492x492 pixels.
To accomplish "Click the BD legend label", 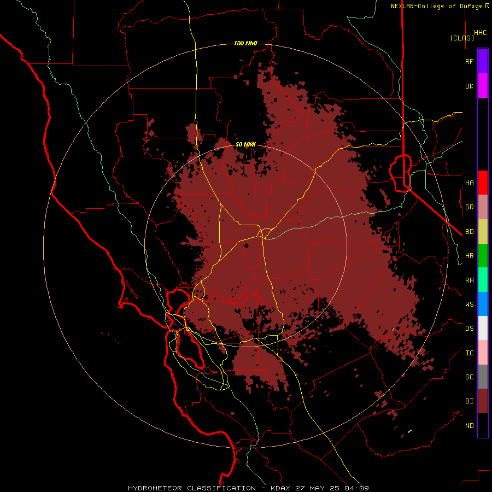I will [x=469, y=232].
